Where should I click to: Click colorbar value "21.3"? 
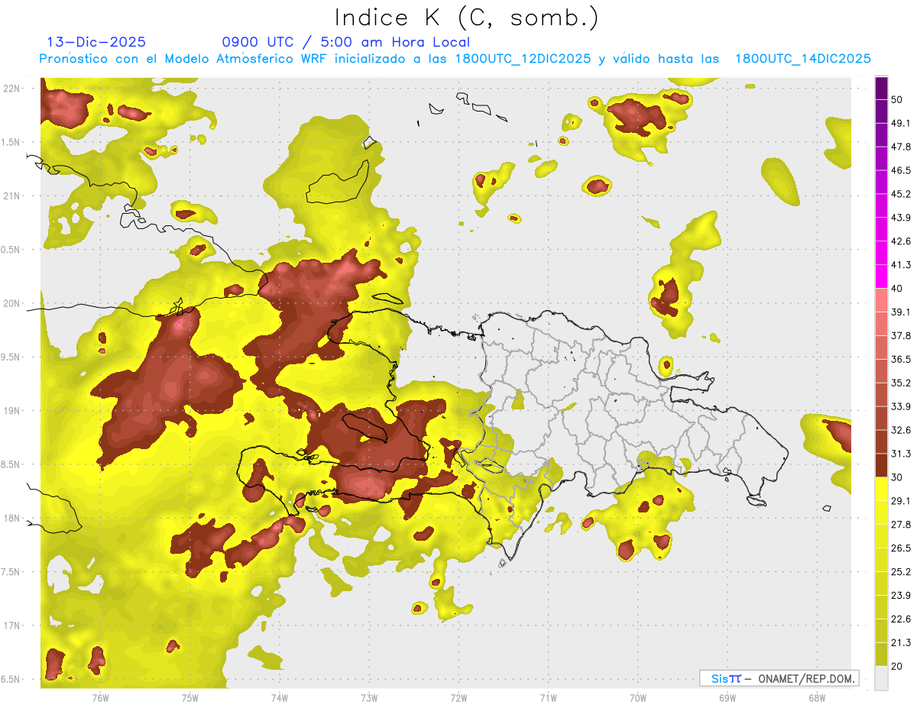pyautogui.click(x=901, y=643)
